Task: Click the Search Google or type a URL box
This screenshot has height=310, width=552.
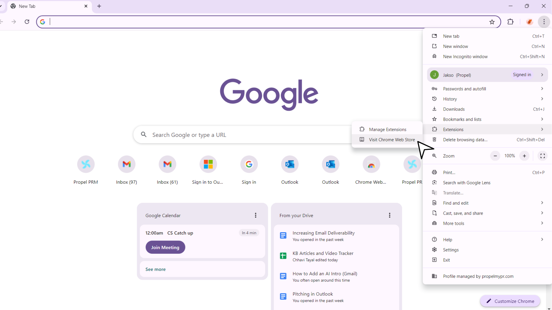Action: click(243, 135)
